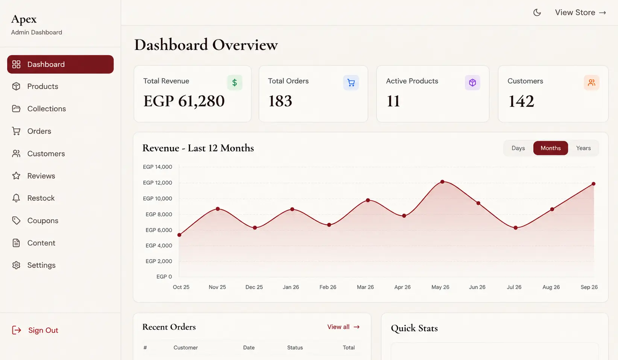The height and width of the screenshot is (360, 618).
Task: Click the Dashboard grid icon in sidebar
Action: (x=16, y=64)
